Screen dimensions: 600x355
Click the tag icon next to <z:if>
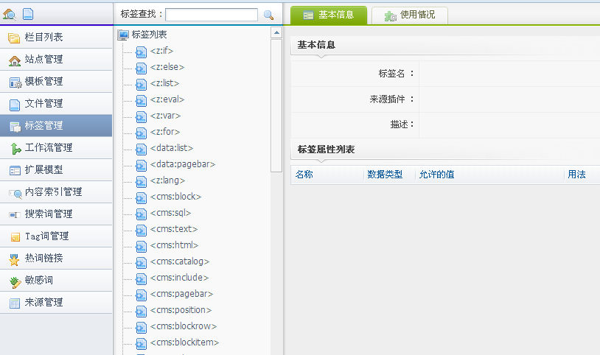141,51
